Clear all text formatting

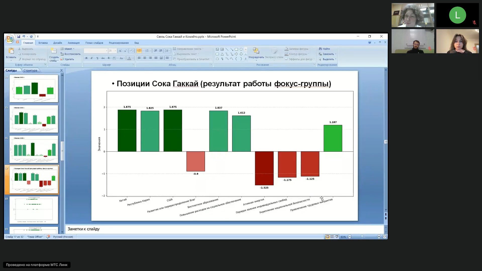click(131, 51)
